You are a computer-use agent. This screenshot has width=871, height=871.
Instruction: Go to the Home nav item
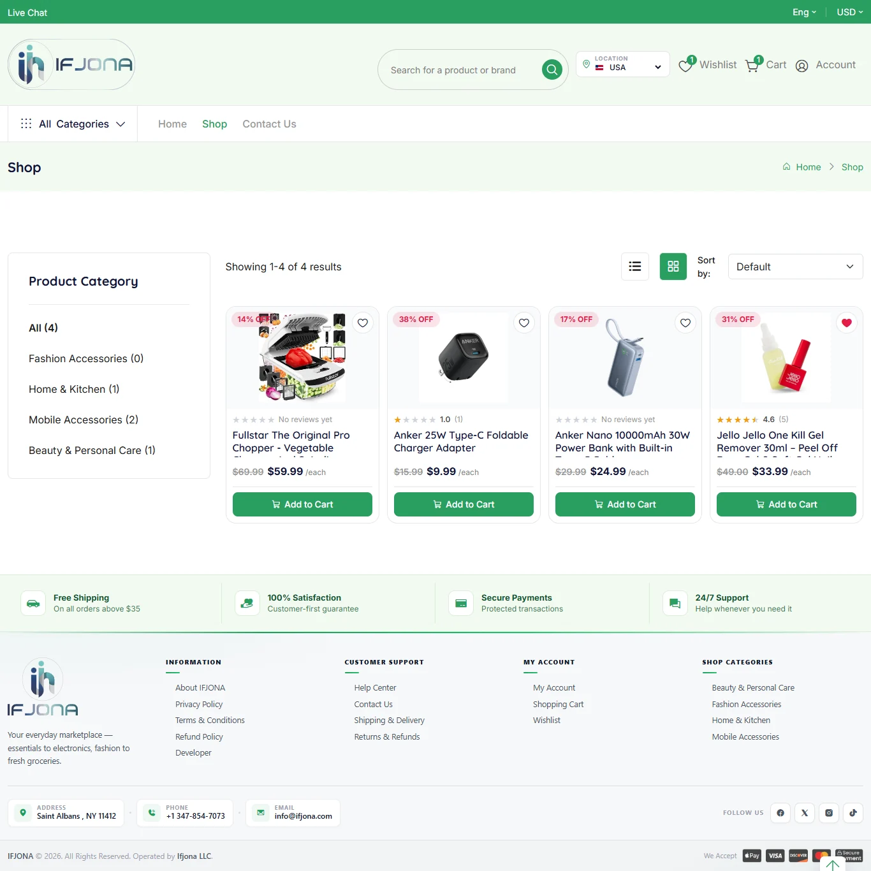click(x=172, y=124)
